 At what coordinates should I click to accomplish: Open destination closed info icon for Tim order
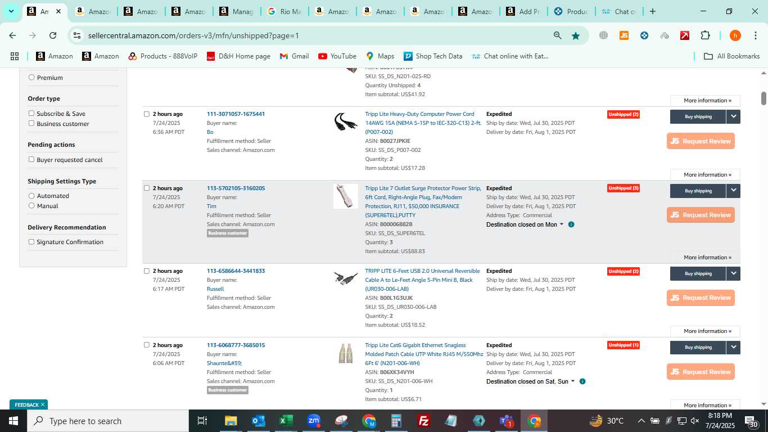tap(571, 224)
